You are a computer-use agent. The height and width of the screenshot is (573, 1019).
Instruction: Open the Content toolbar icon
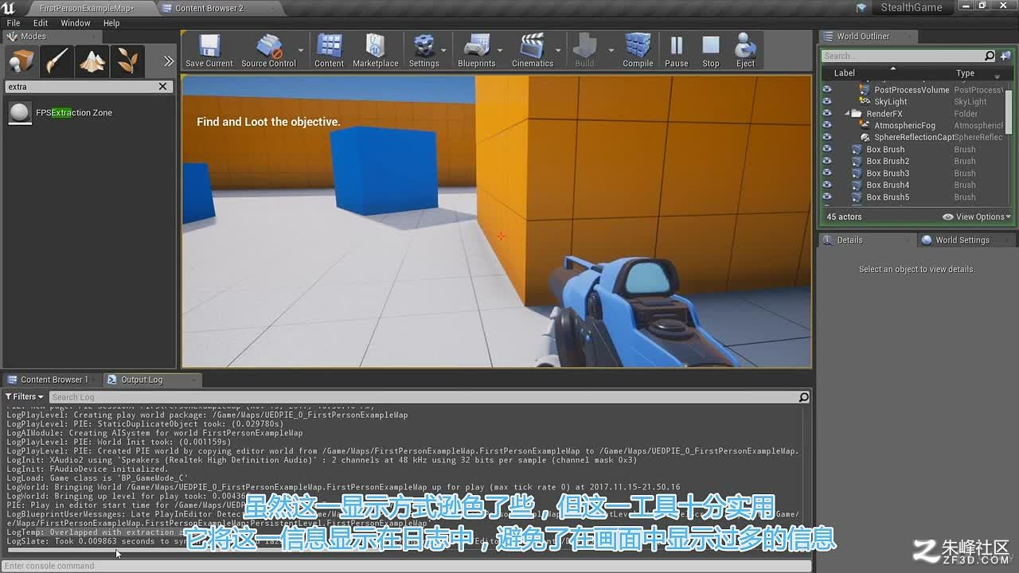329,50
